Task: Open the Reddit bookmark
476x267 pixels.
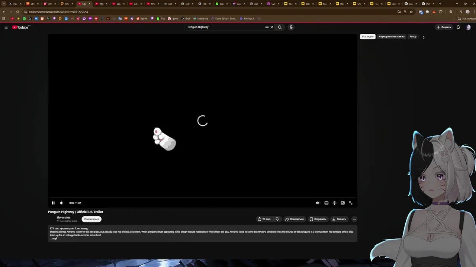Action: pos(142,19)
